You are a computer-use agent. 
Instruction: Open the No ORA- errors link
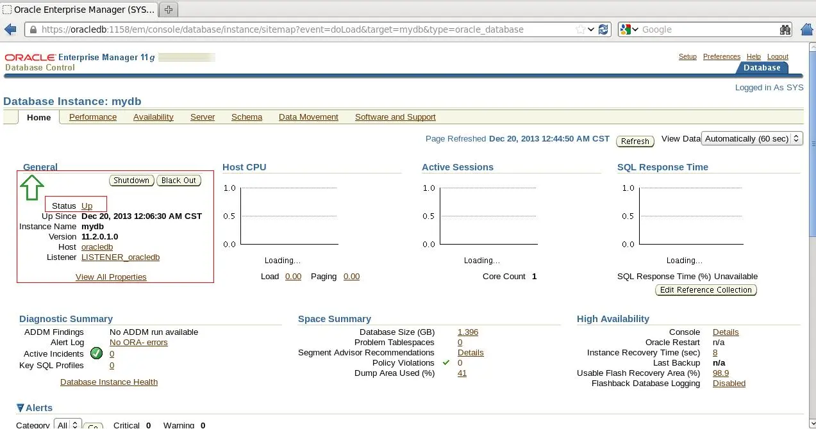pyautogui.click(x=138, y=343)
